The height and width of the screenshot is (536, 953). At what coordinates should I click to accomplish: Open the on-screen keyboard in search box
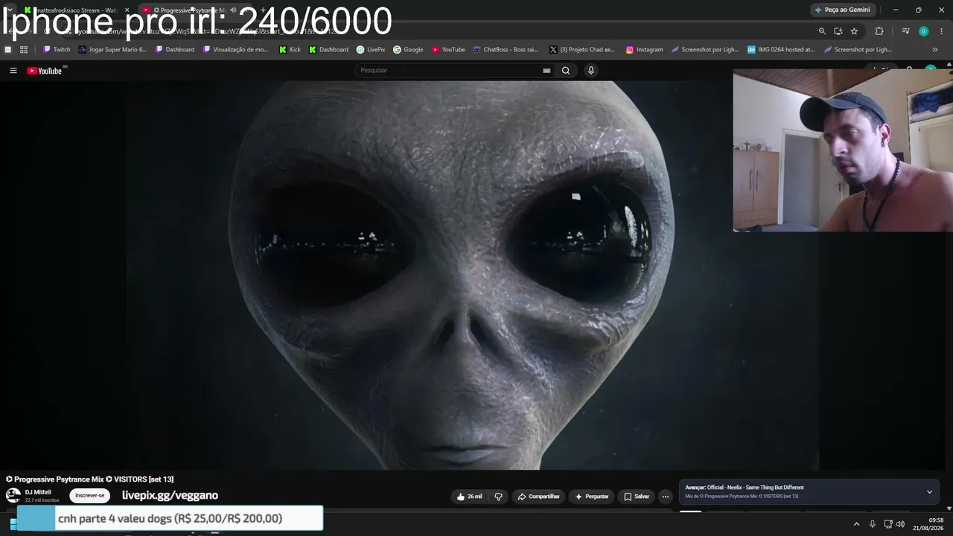pos(546,71)
